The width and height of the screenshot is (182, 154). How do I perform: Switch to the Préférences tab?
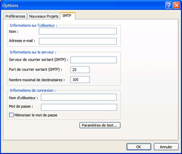click(x=15, y=16)
